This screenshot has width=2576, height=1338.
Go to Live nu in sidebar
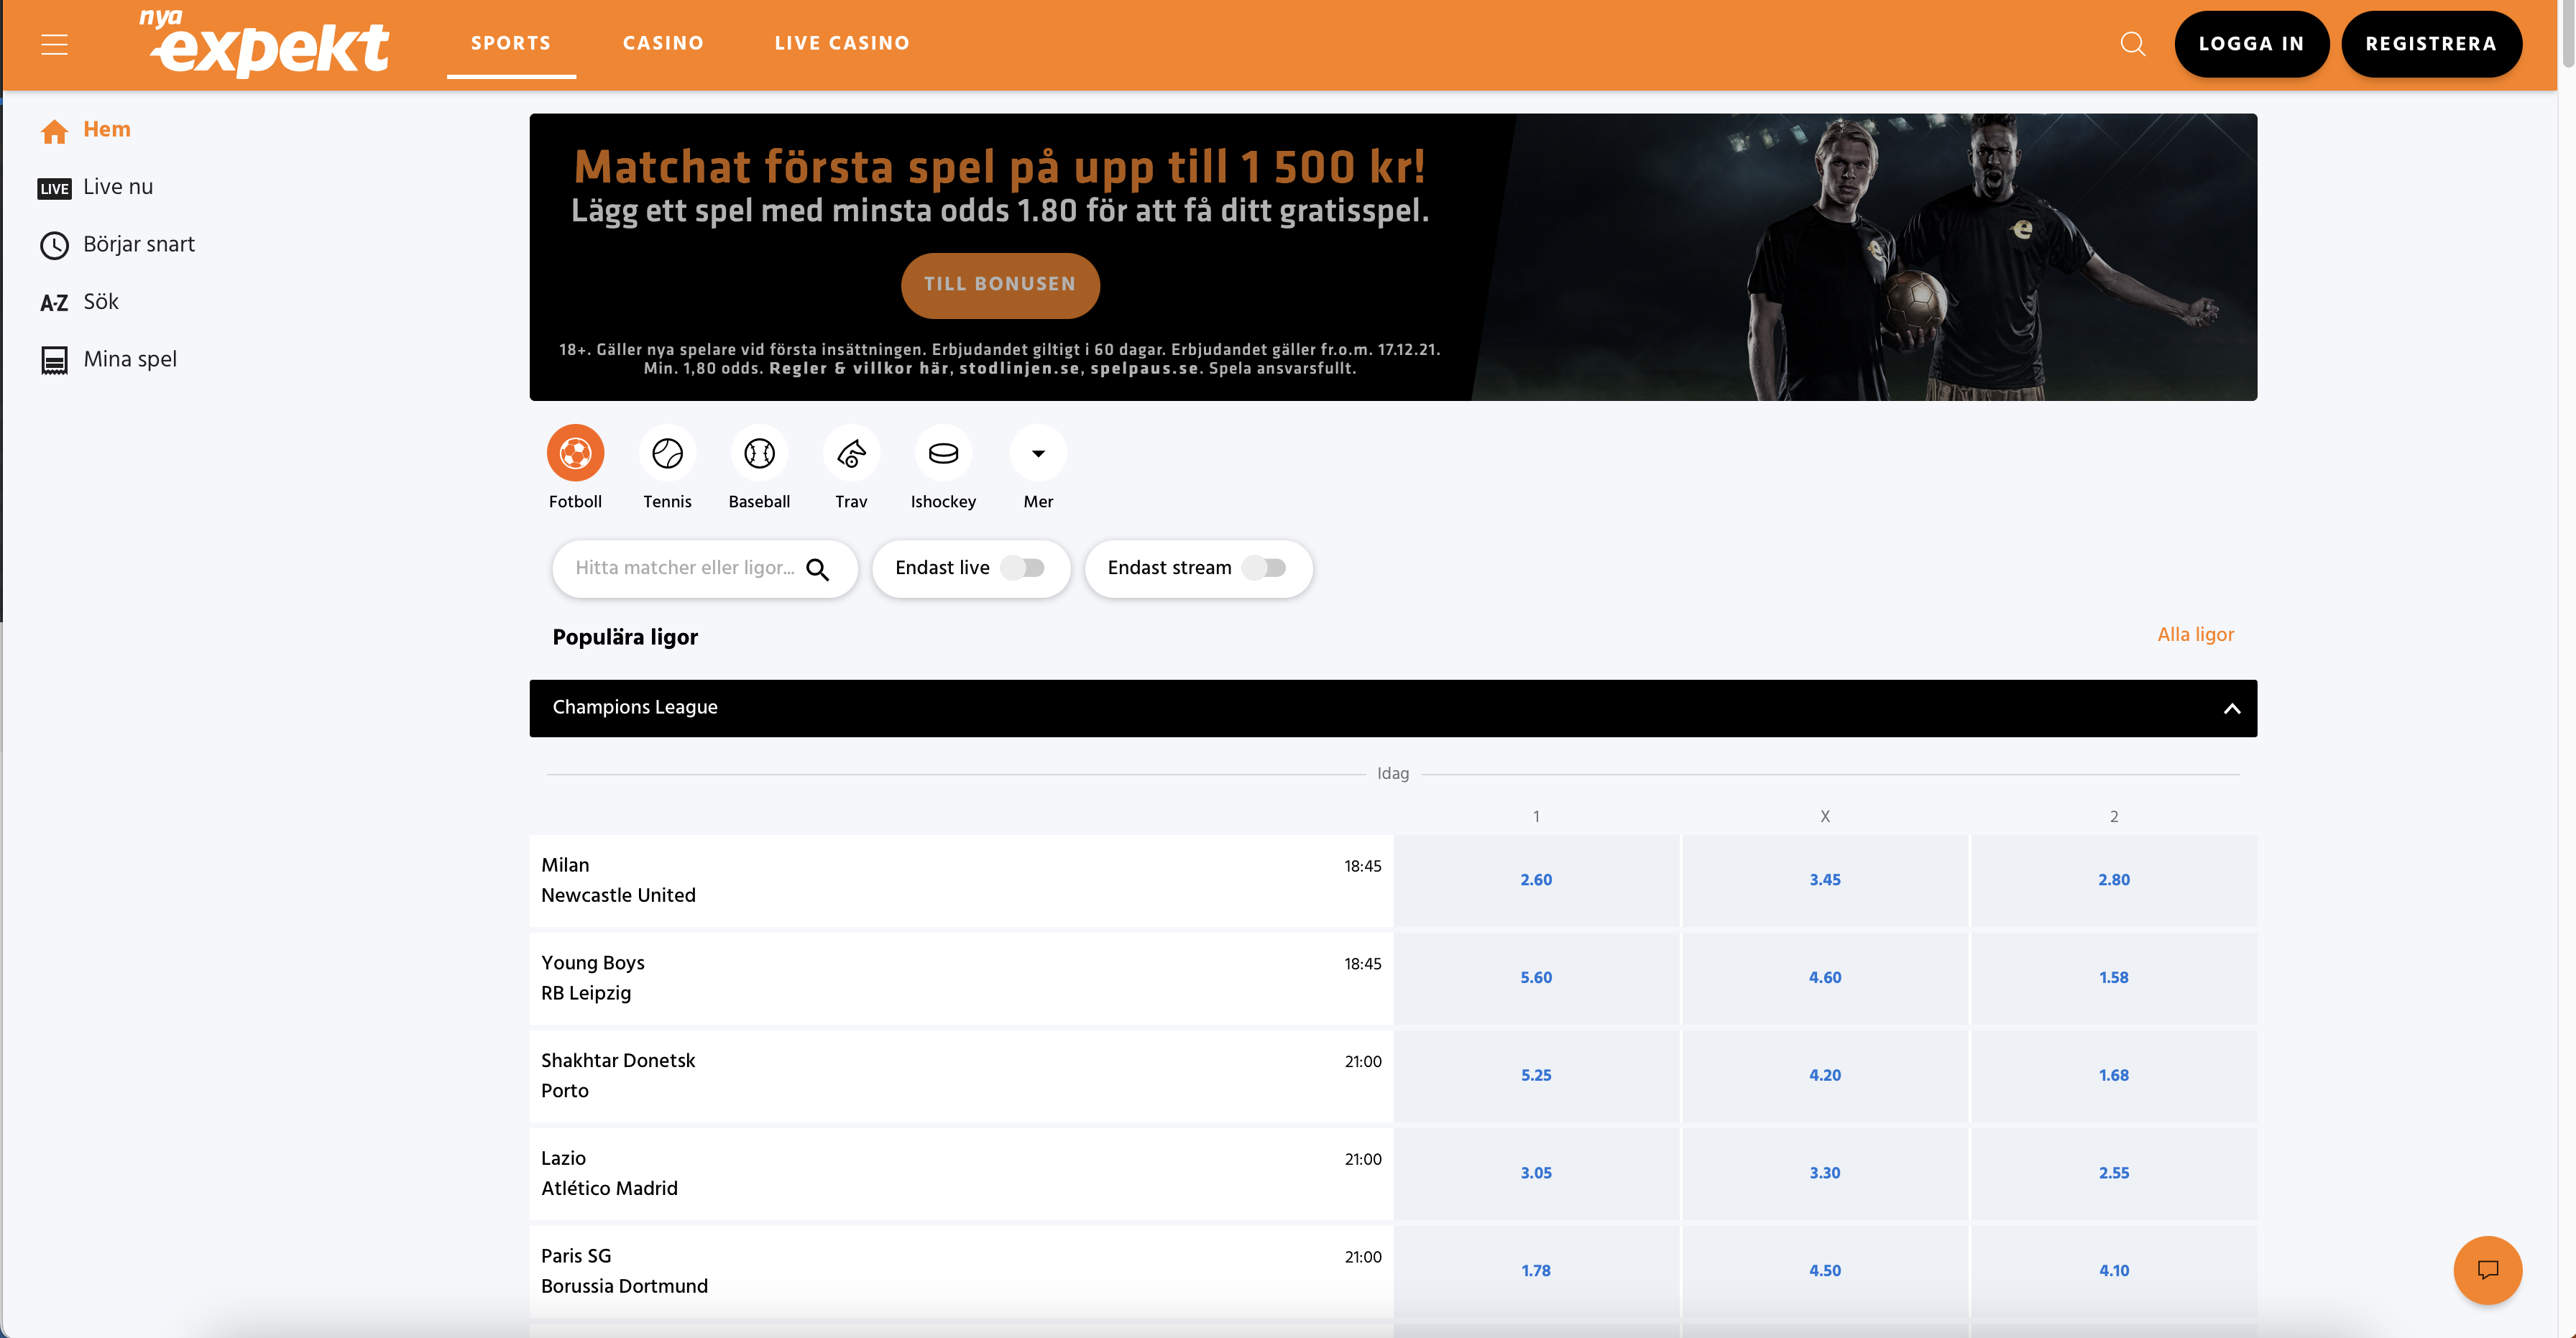[x=117, y=187]
